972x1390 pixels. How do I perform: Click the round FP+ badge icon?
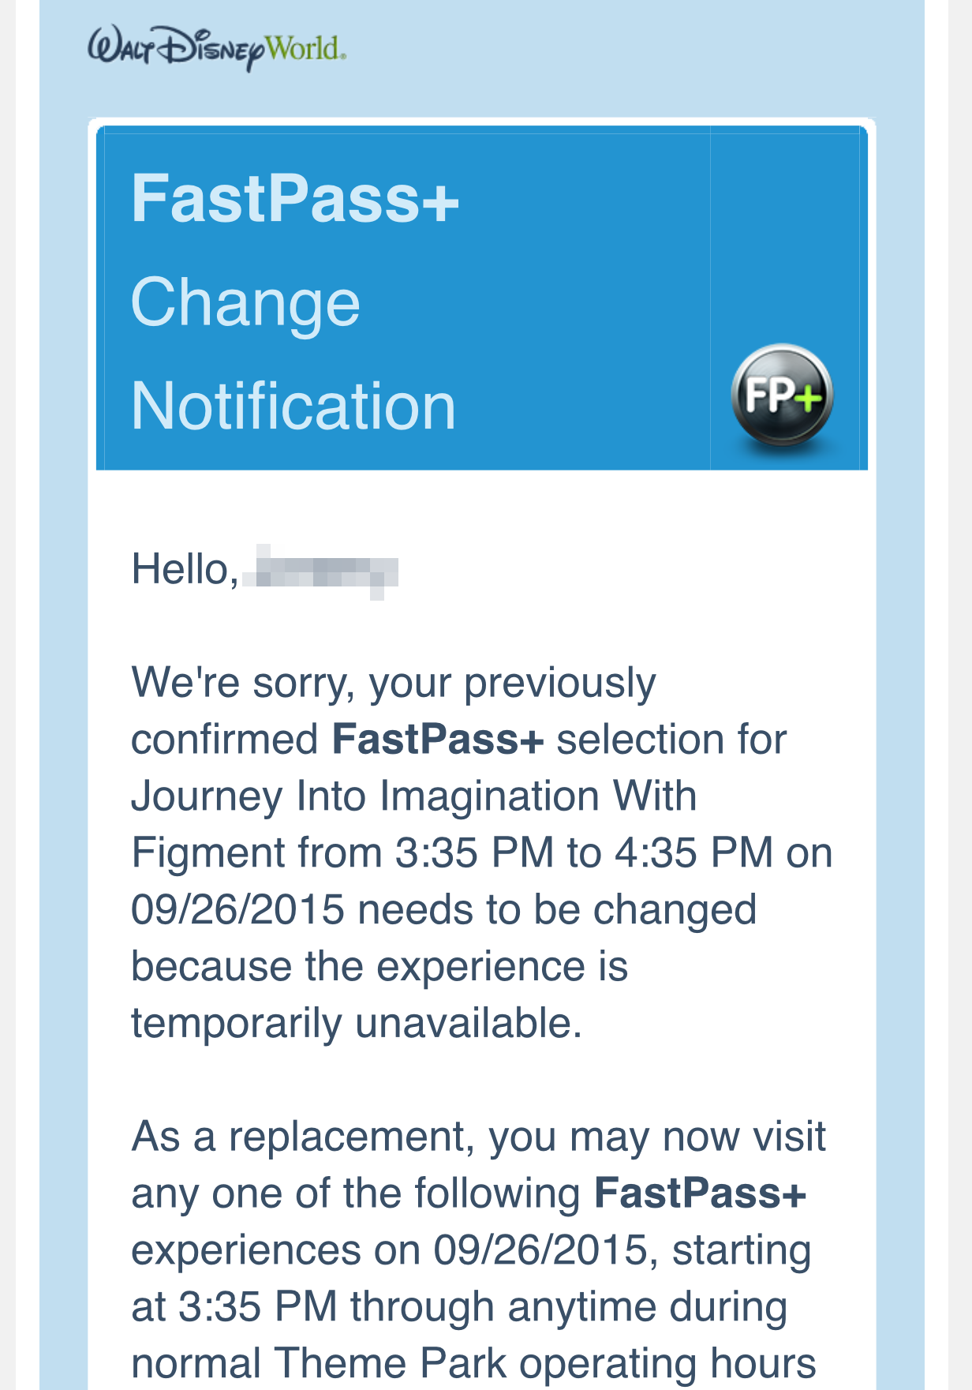click(x=782, y=395)
